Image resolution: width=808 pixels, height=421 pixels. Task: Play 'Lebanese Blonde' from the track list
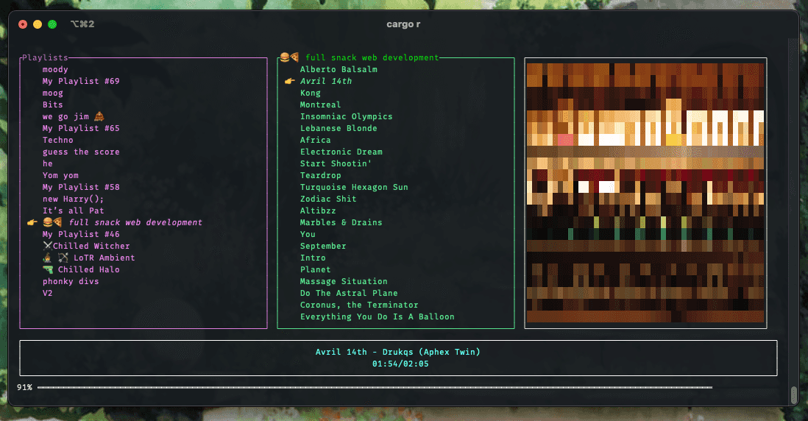339,128
